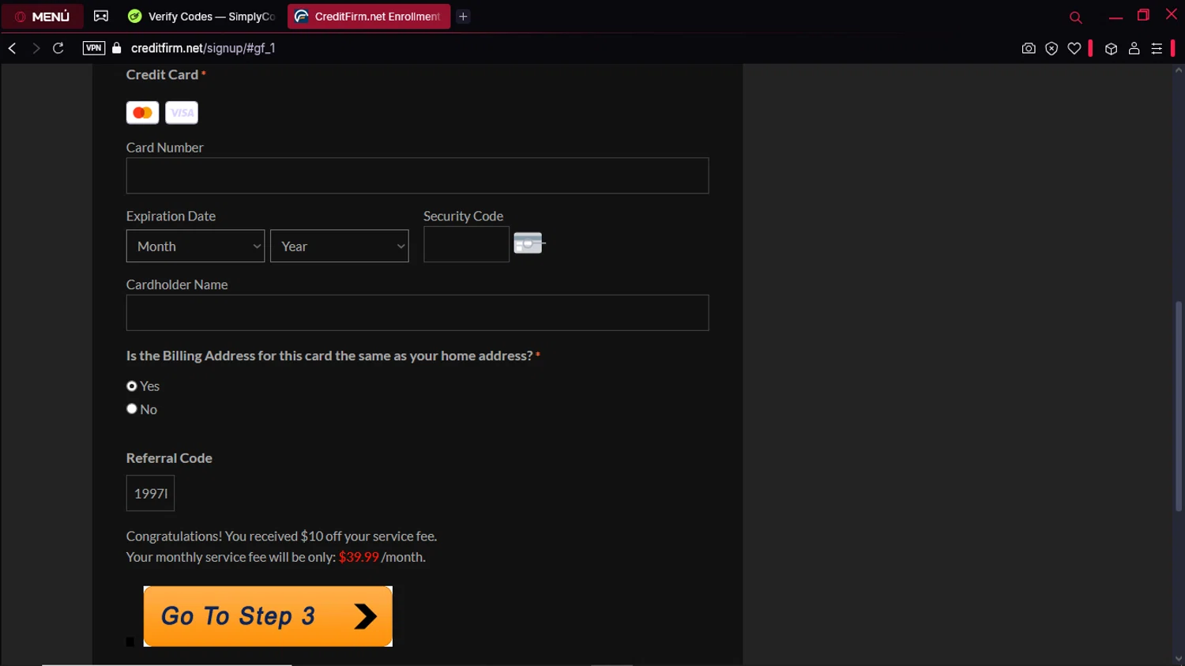Restore down the browser window

coord(1143,15)
